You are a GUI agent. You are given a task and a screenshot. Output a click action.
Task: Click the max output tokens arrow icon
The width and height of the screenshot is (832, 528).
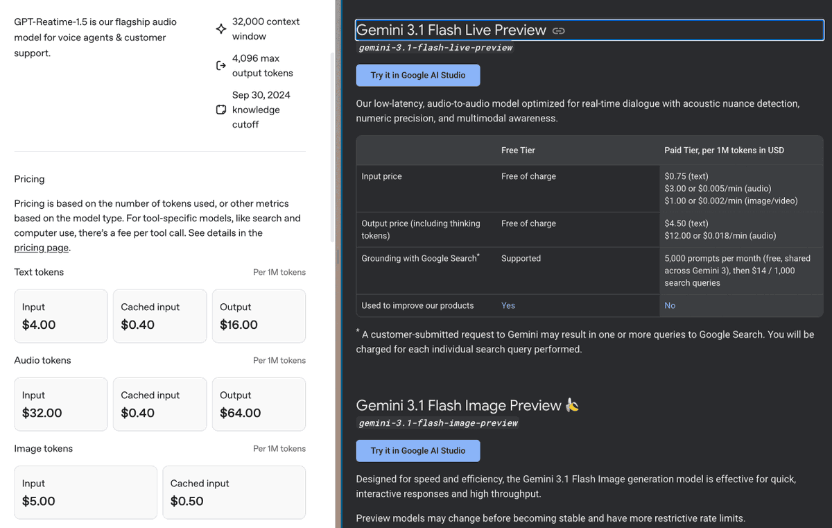(220, 66)
